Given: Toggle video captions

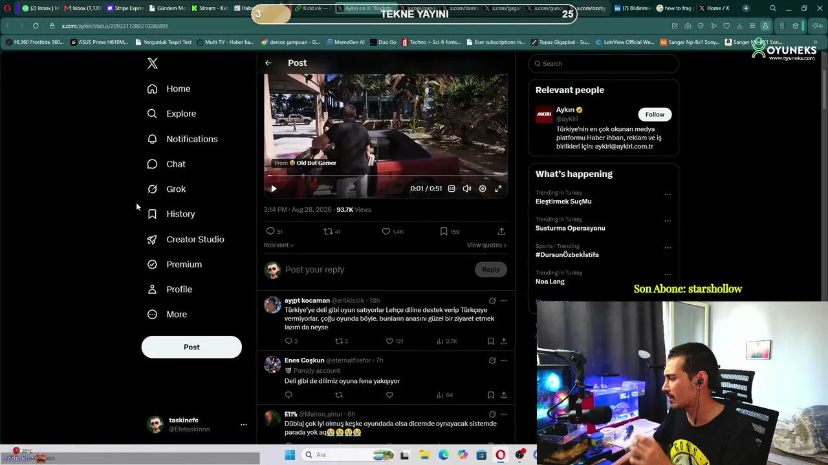Looking at the screenshot, I should pyautogui.click(x=452, y=189).
